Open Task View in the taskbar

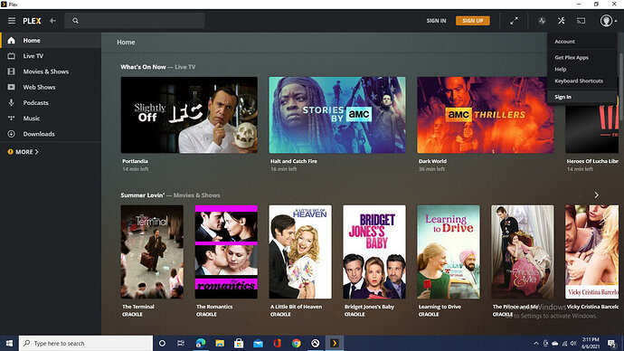181,343
